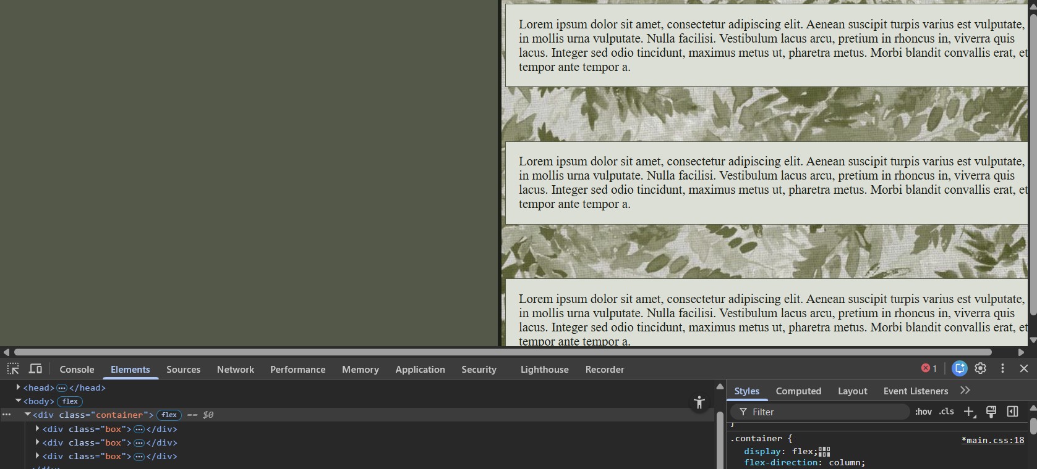Click the row actions dots beside the container div
Screen dimensions: 1037x469
7,415
